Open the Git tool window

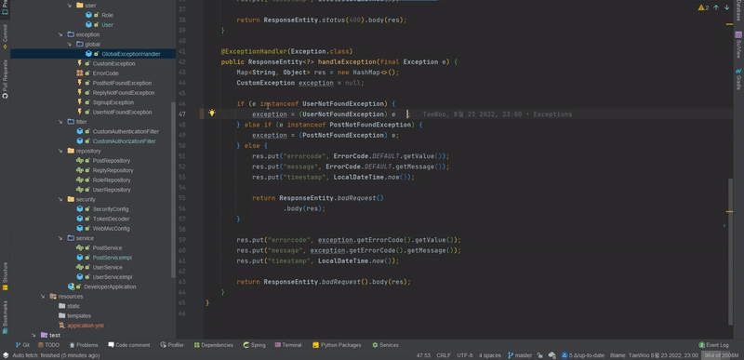click(x=22, y=345)
